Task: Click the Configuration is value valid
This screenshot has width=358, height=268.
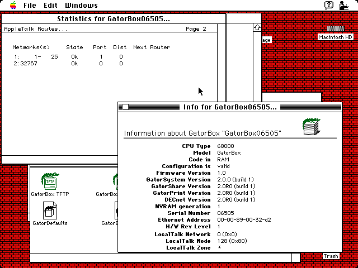Action: coord(224,166)
